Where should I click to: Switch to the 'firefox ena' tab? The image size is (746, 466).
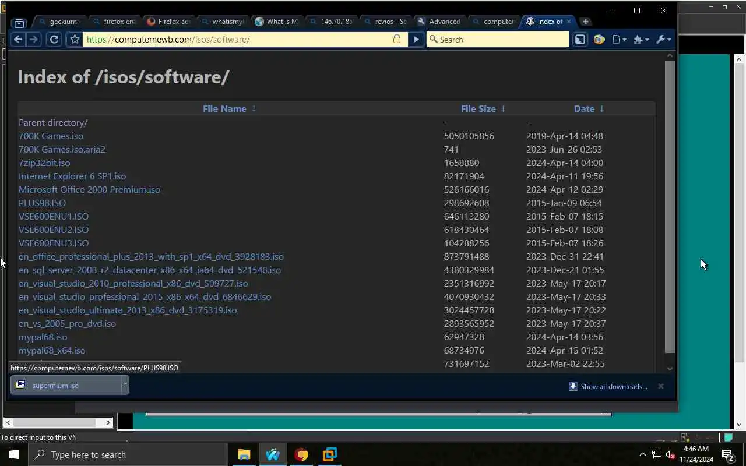pyautogui.click(x=115, y=22)
